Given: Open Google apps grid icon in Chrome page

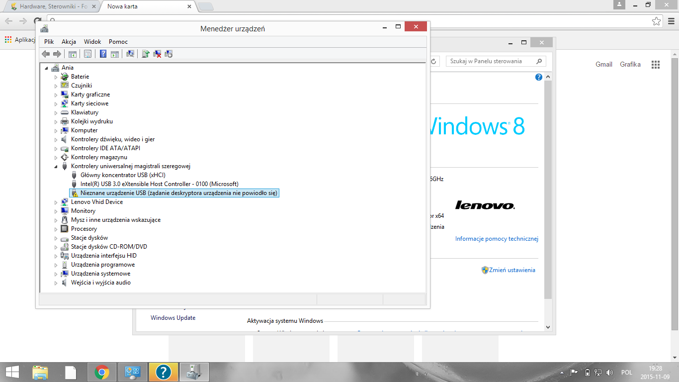Looking at the screenshot, I should (656, 65).
